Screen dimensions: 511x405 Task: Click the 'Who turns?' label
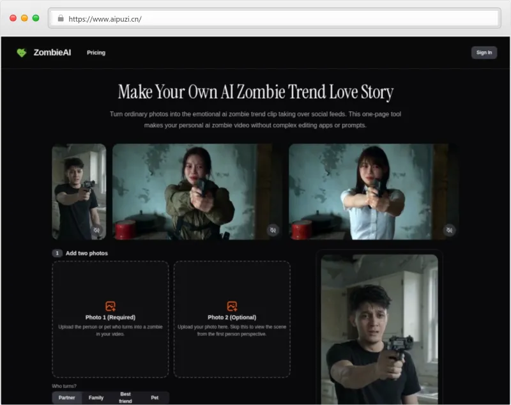(x=65, y=386)
